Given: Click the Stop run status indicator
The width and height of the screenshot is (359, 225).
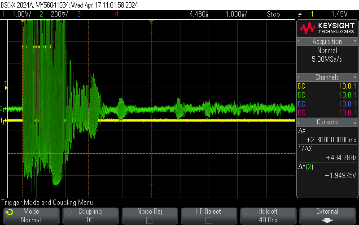Looking at the screenshot, I should pos(273,14).
